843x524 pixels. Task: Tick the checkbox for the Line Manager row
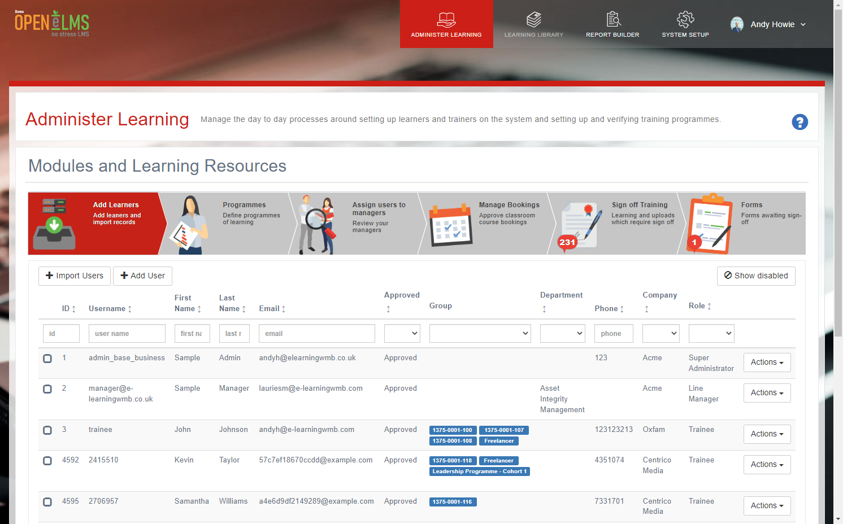[47, 389]
